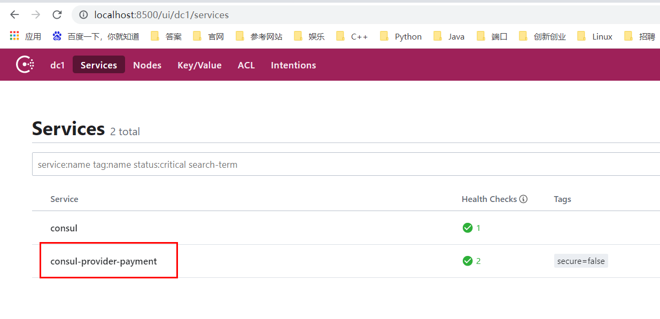
Task: Click the green check icon in the consul row
Action: [468, 228]
